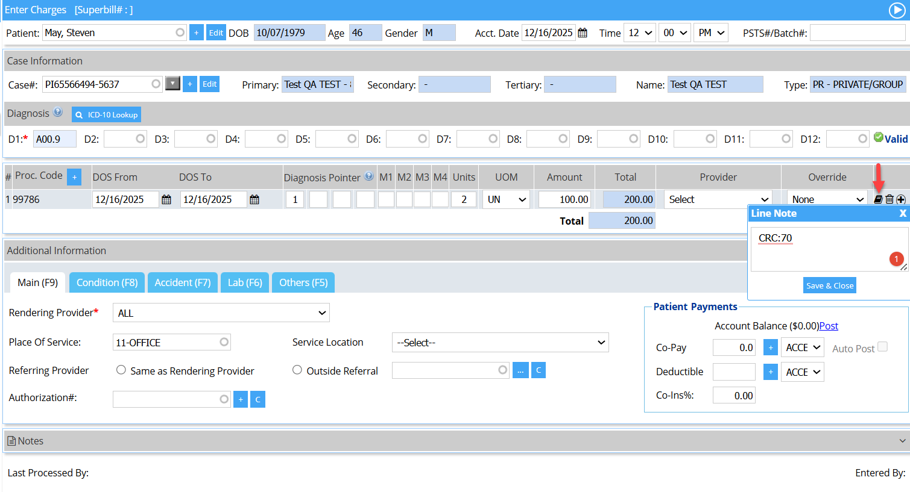Open the DOS From calendar icon
The width and height of the screenshot is (910, 492).
(x=166, y=199)
